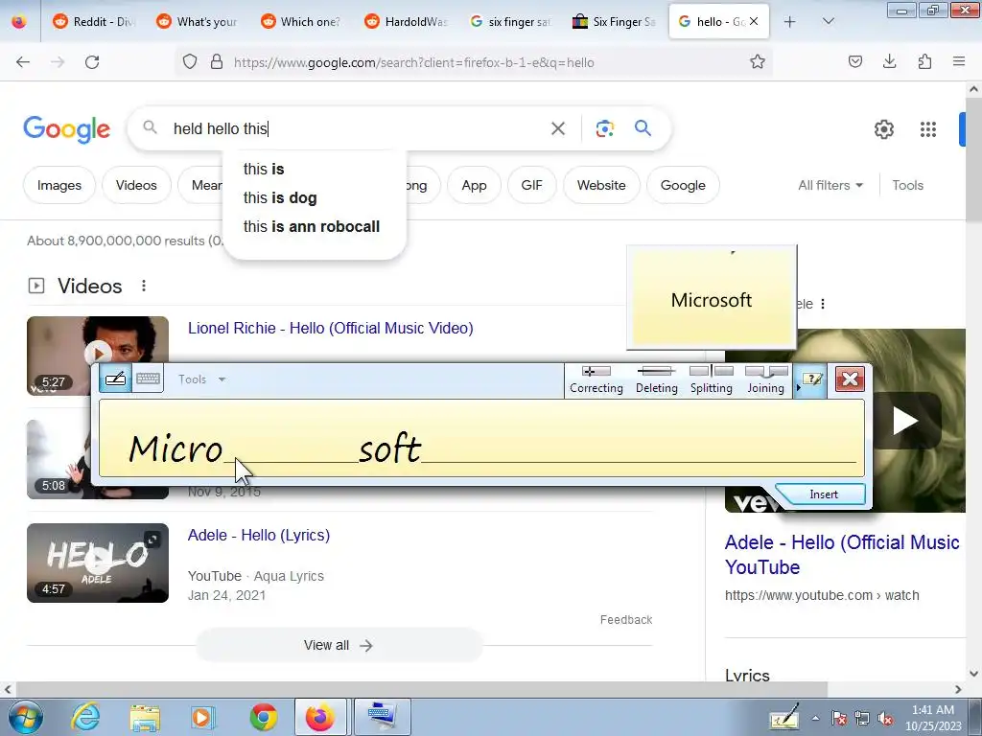List all tabs dropdown arrow

tap(828, 22)
